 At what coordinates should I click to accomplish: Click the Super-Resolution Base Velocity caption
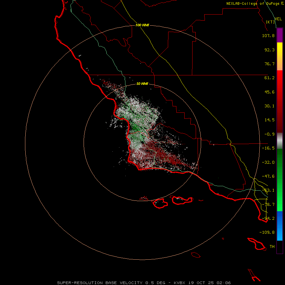(x=144, y=283)
